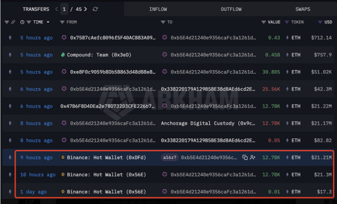Open '8 hours ago' transaction for $21.17M
The height and width of the screenshot is (204, 337).
coord(36,124)
